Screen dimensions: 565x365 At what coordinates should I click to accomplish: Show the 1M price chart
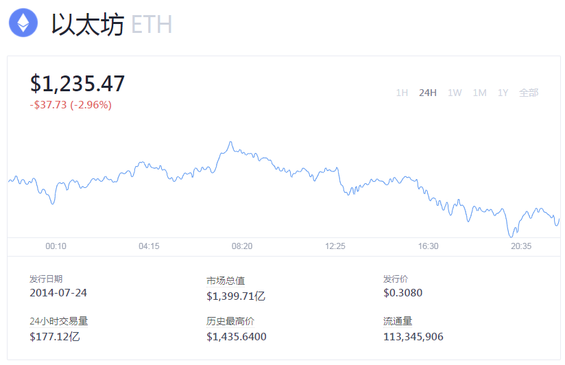coord(479,93)
